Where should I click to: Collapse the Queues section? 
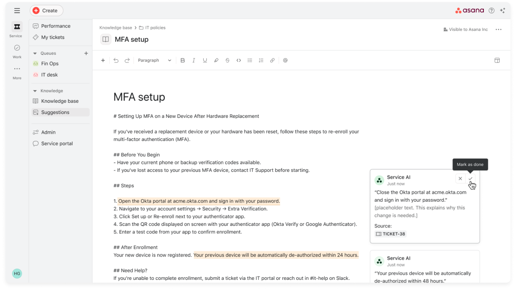pyautogui.click(x=35, y=53)
